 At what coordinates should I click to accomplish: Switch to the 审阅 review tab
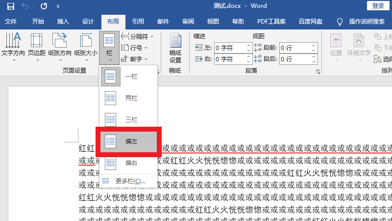[188, 22]
